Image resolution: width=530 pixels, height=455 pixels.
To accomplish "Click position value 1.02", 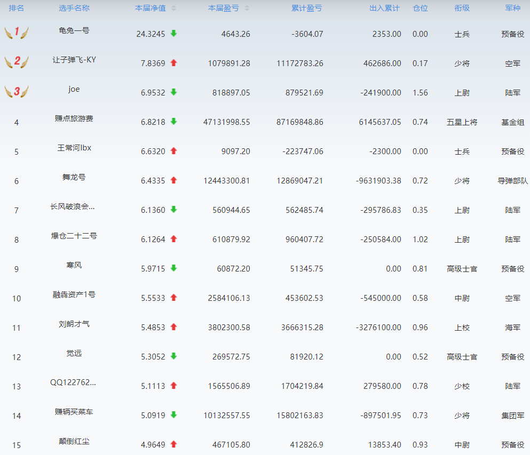I will [x=420, y=240].
